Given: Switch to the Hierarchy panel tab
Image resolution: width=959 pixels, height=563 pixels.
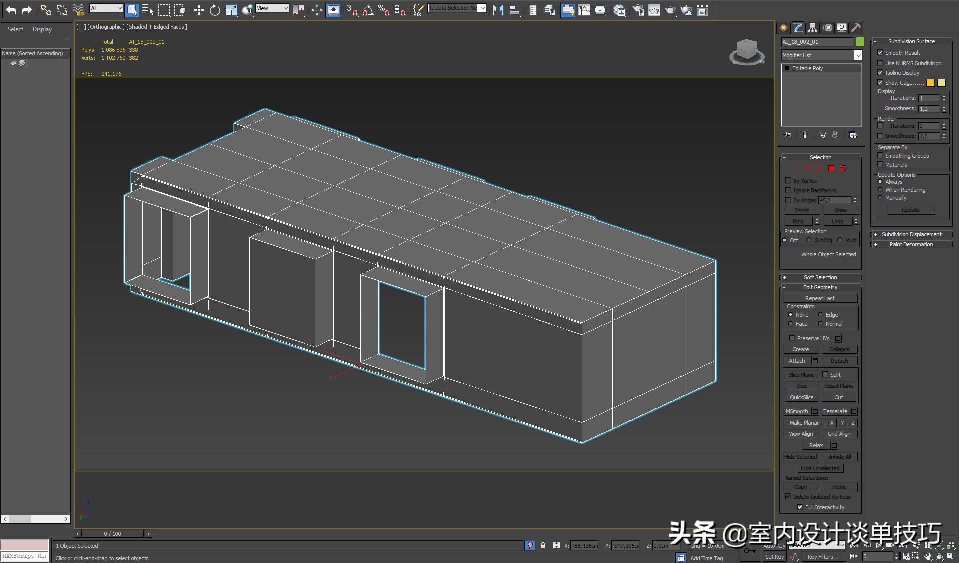Looking at the screenshot, I should coord(812,28).
